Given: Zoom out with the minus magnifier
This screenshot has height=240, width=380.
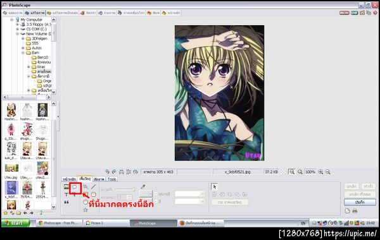Looking at the screenshot, I should coord(327,172).
